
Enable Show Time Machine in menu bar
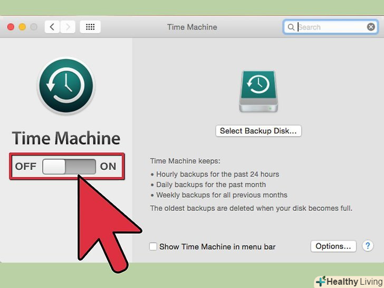(153, 246)
